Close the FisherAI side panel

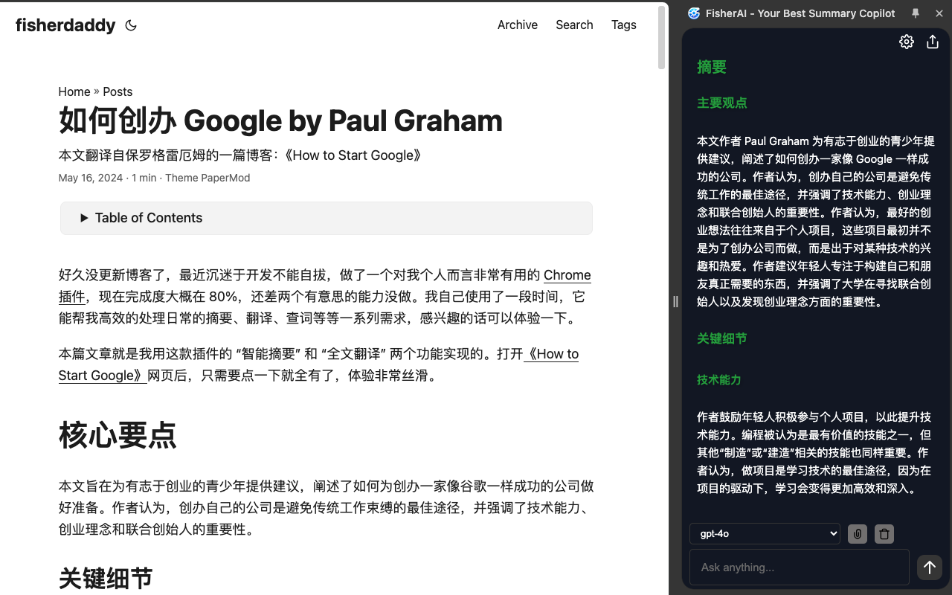[939, 13]
